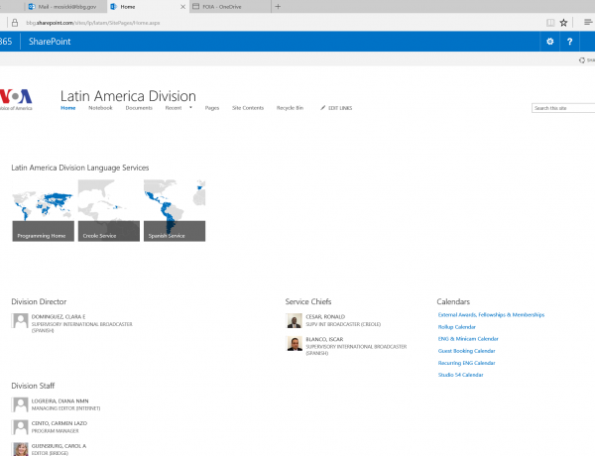
Task: Close the Home browser tab
Action: coord(182,7)
